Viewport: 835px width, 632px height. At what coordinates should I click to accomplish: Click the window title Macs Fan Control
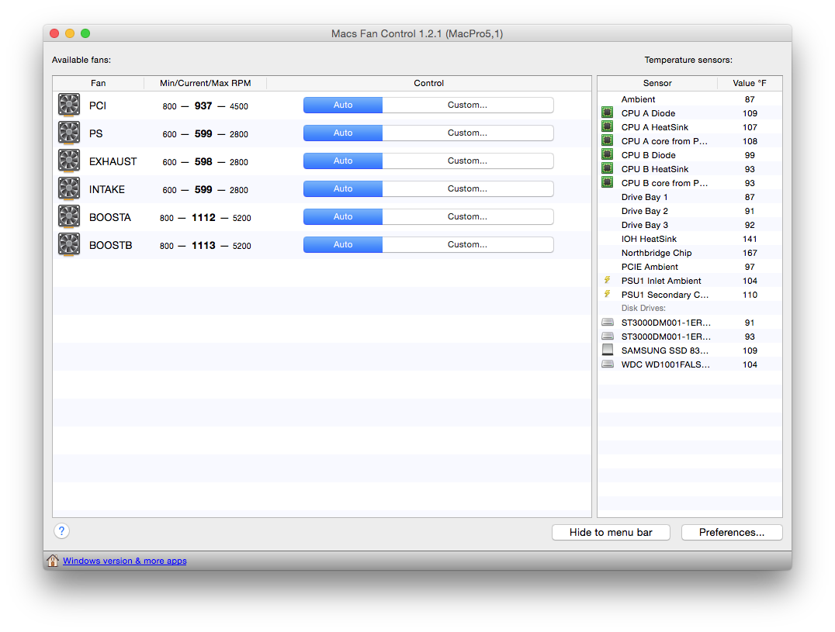click(417, 33)
